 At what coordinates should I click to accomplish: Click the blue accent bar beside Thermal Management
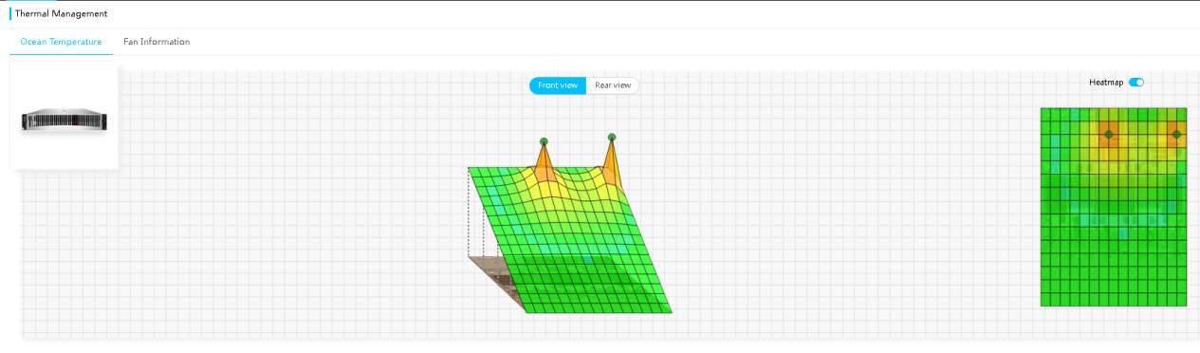point(10,14)
